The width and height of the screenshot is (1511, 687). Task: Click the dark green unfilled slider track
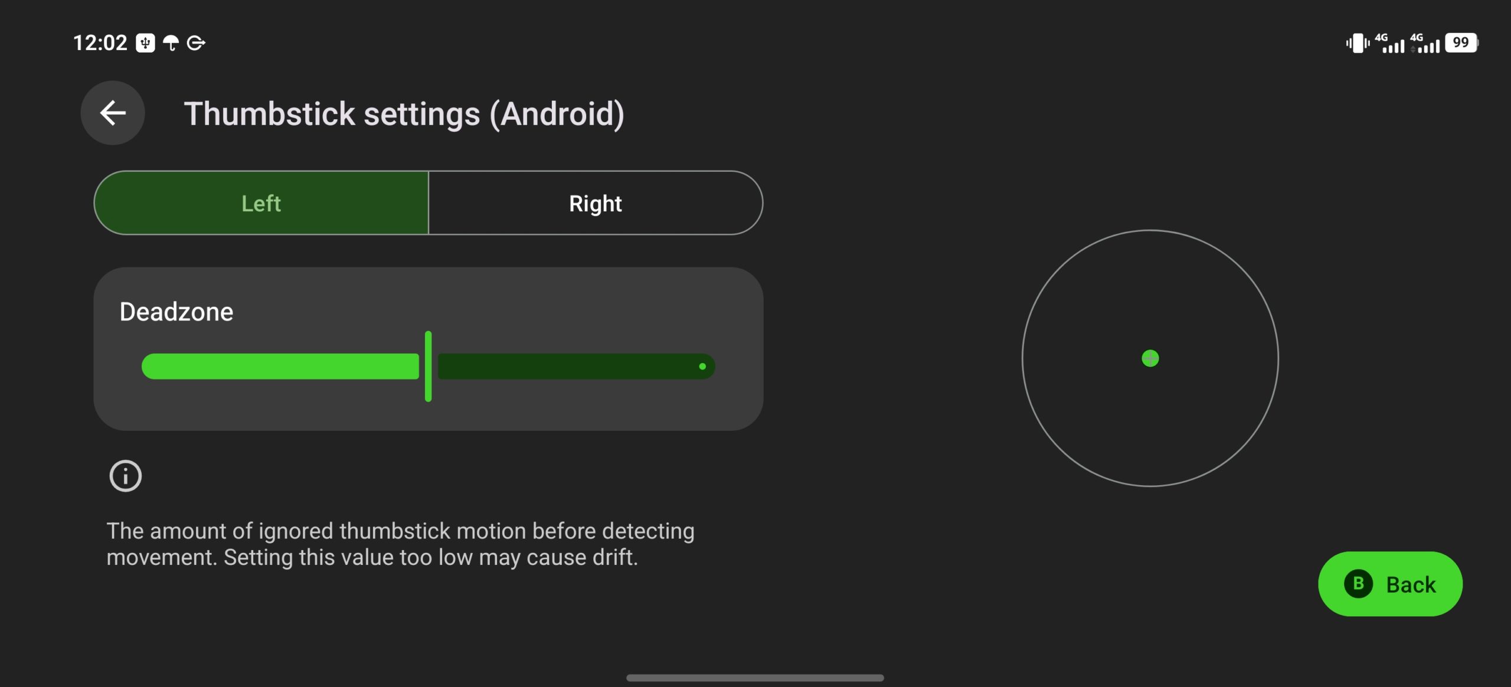point(576,367)
